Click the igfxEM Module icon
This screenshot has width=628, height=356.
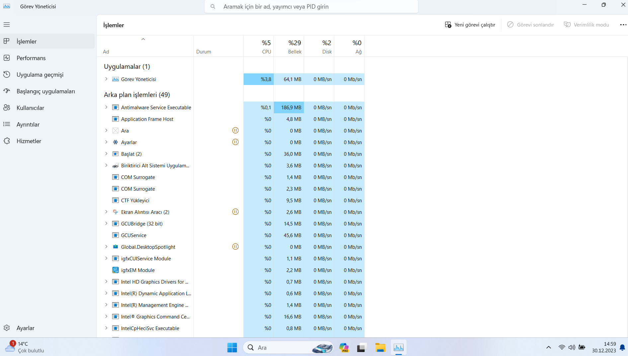coord(116,270)
